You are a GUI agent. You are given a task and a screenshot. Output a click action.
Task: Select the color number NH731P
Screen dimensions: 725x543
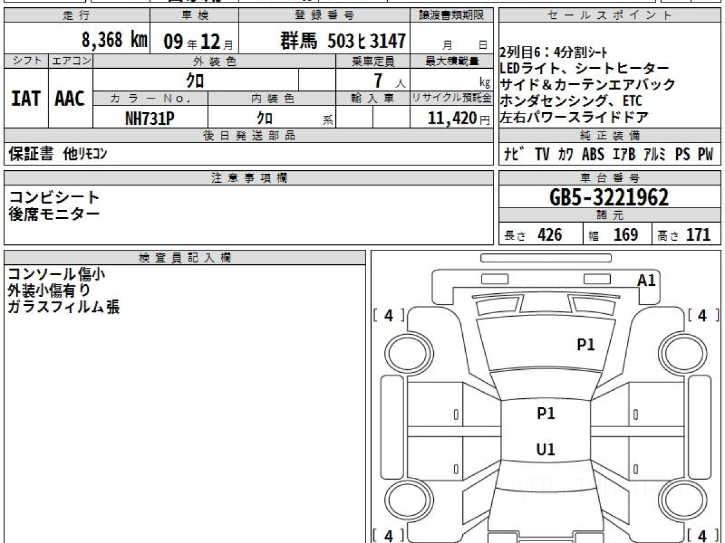tap(150, 118)
